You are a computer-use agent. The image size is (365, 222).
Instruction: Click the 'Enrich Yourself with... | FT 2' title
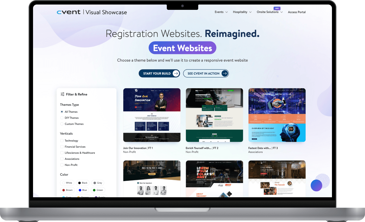tap(202, 148)
